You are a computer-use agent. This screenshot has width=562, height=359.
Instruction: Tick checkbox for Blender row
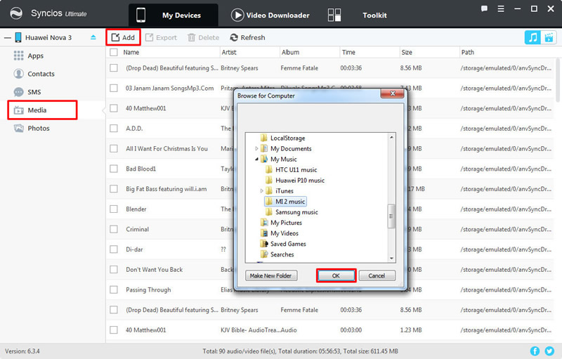[114, 209]
